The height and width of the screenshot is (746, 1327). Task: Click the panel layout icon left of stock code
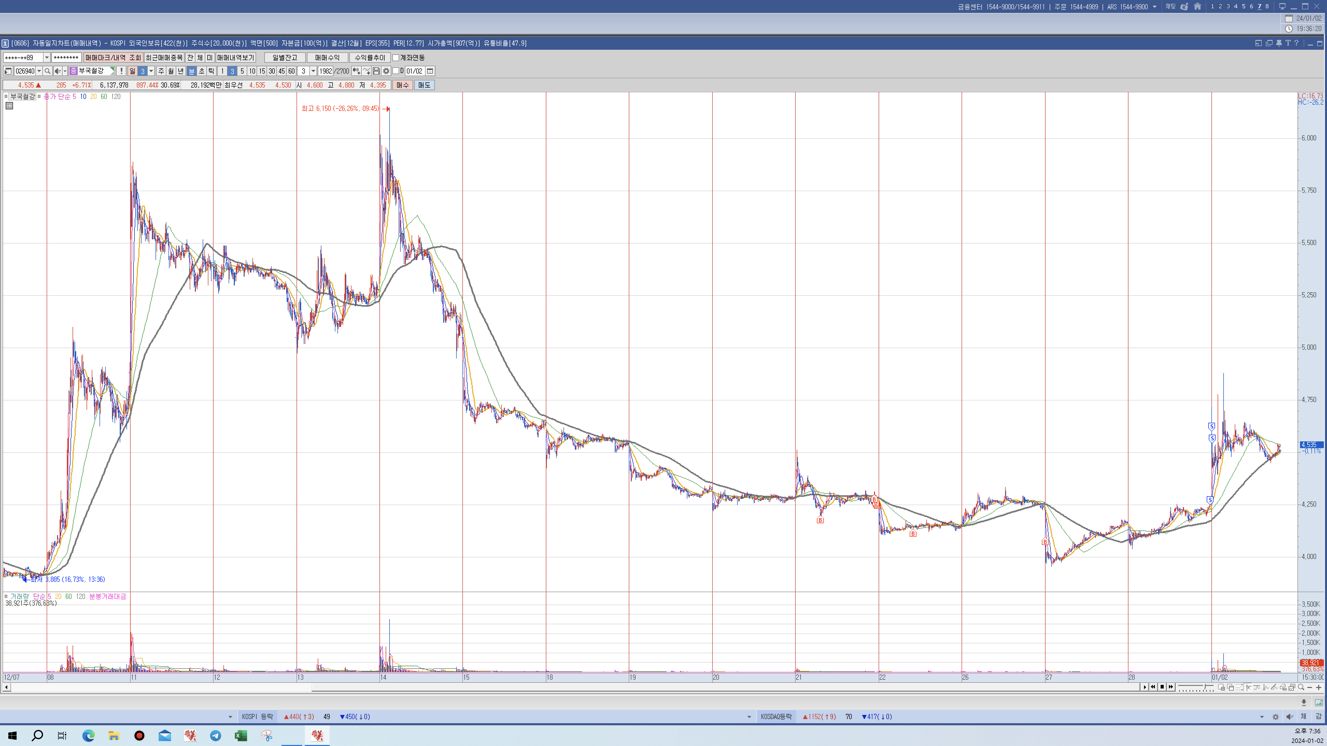pyautogui.click(x=8, y=71)
